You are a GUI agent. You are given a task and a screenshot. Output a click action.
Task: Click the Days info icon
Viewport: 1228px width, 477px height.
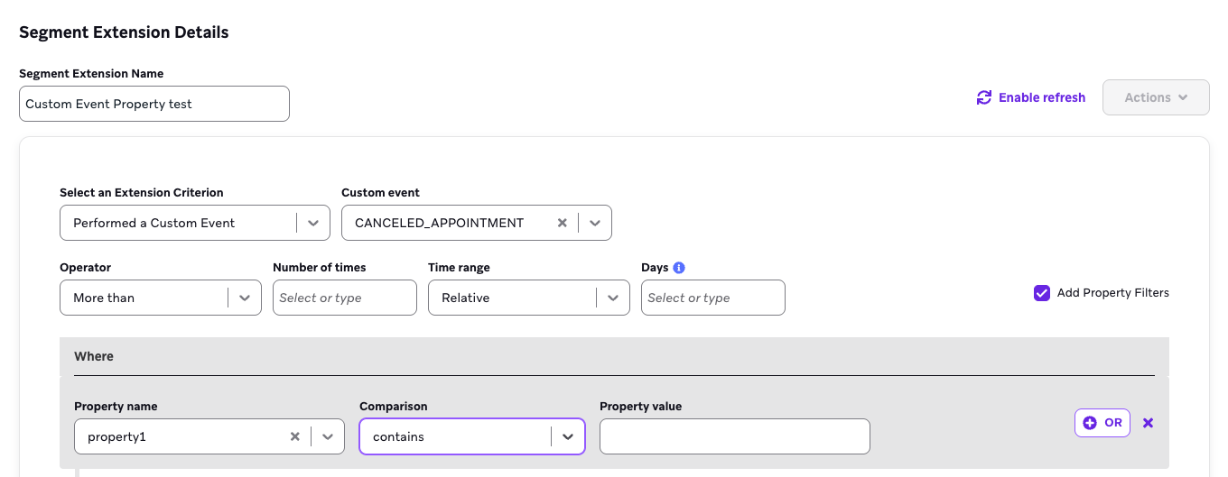click(679, 268)
